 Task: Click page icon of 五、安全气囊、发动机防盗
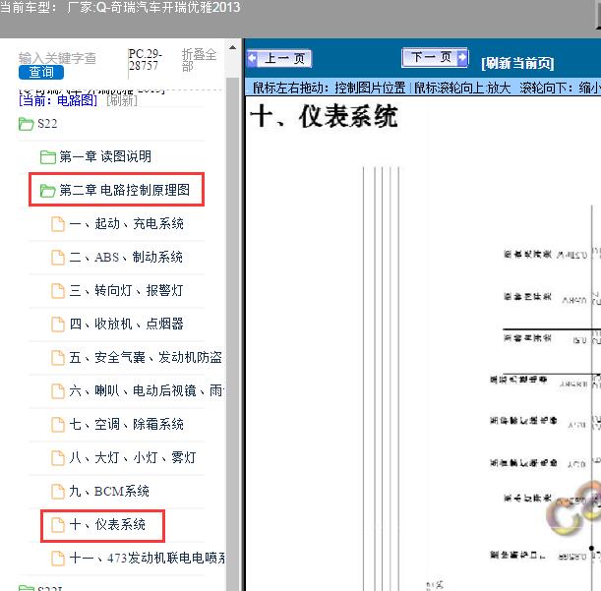pyautogui.click(x=58, y=358)
